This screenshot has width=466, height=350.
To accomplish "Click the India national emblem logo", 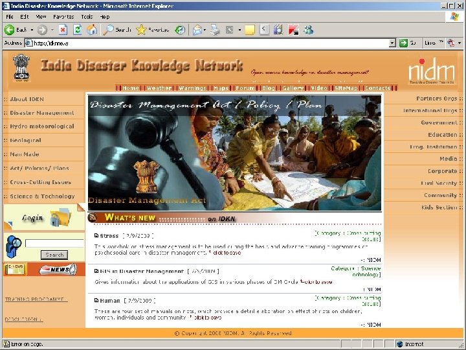I will (21, 67).
